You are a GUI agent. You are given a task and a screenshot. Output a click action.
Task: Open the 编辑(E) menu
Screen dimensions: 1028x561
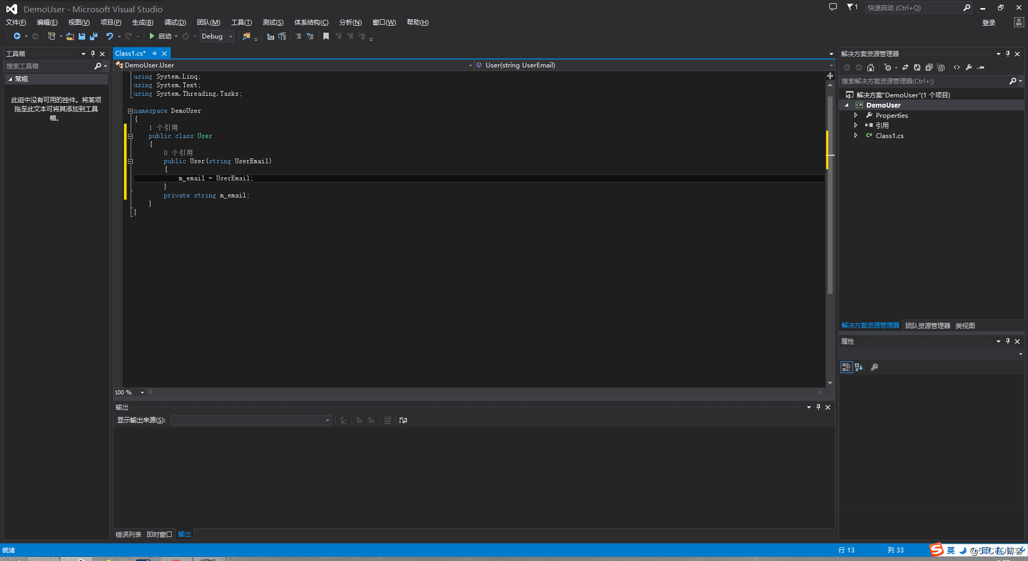tap(47, 22)
